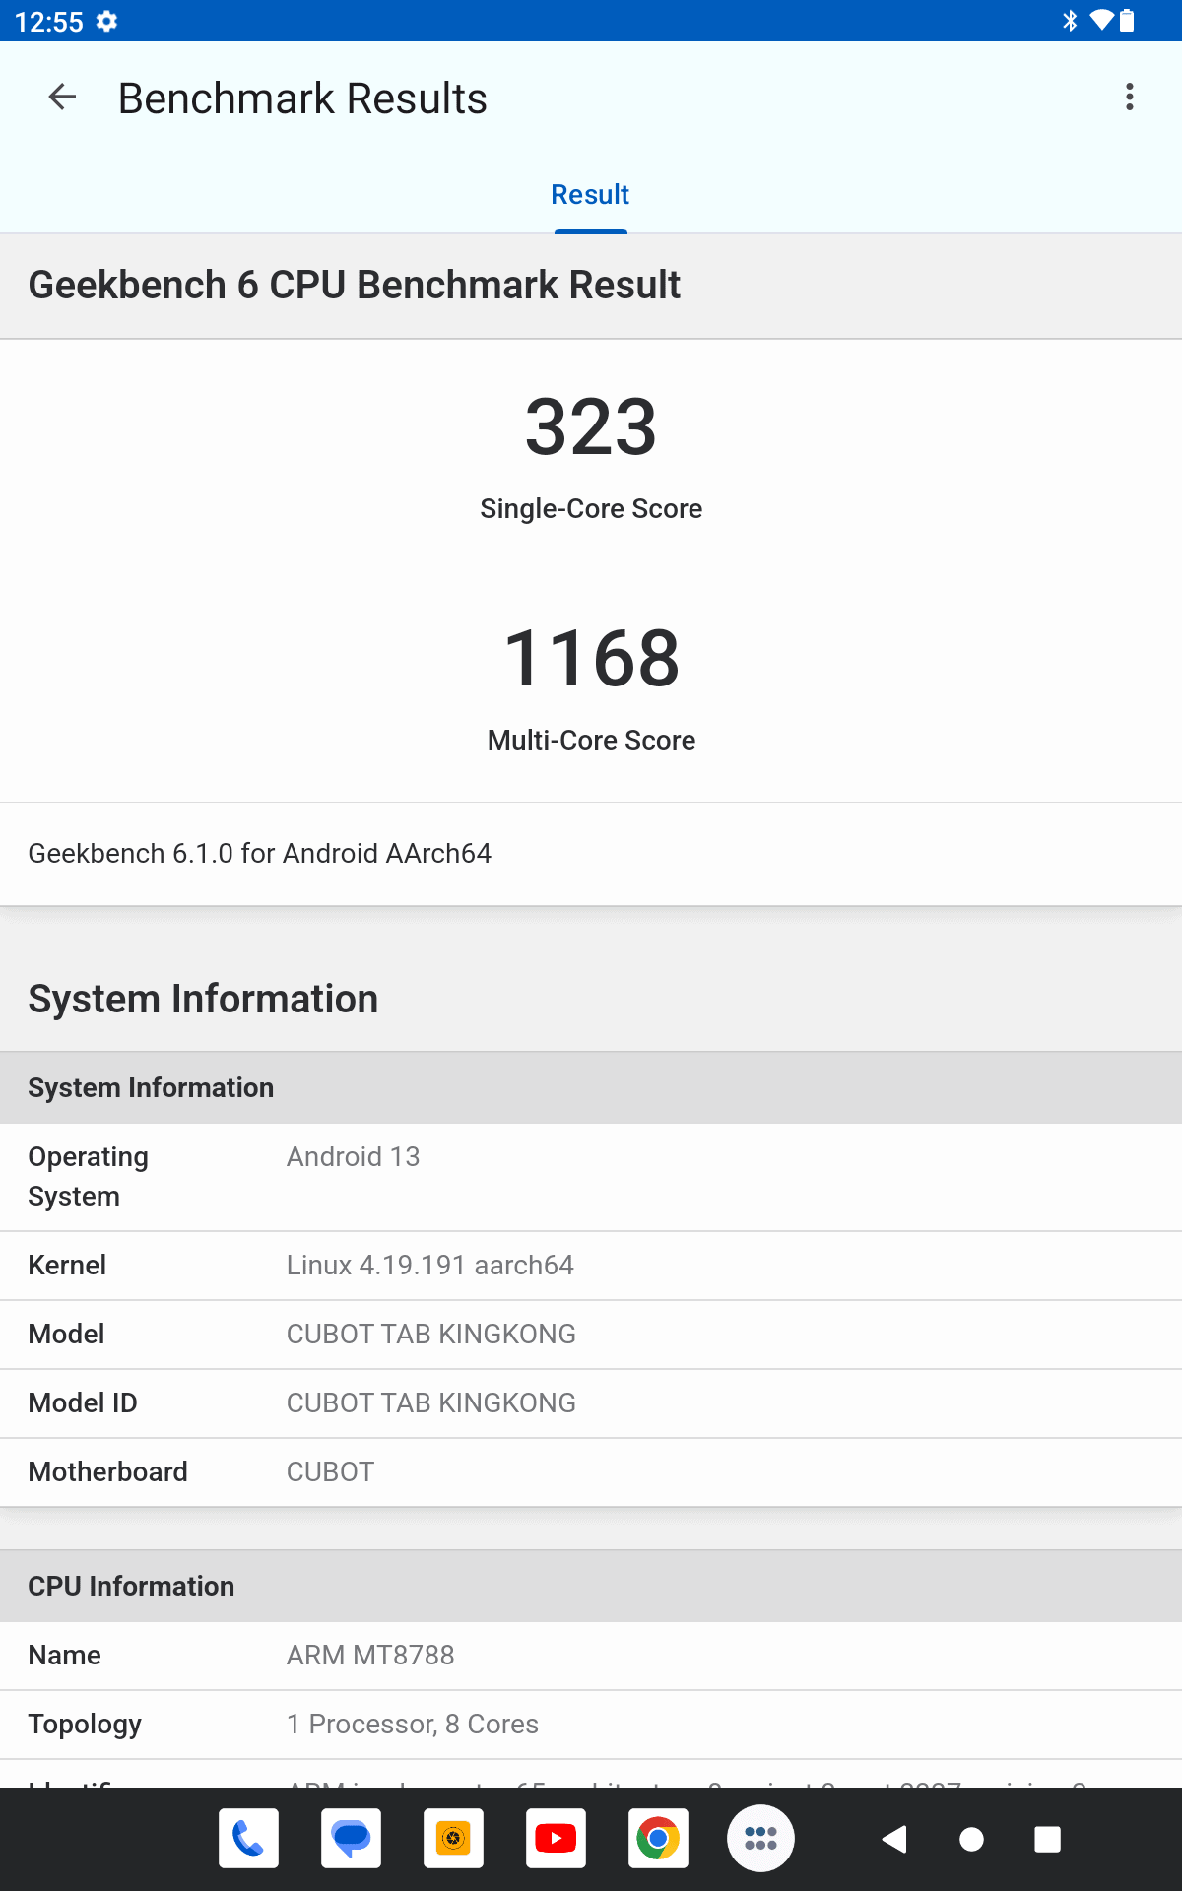Tap the Linux 4.19.191 aarch64 kernel value
The image size is (1182, 1891).
[429, 1265]
